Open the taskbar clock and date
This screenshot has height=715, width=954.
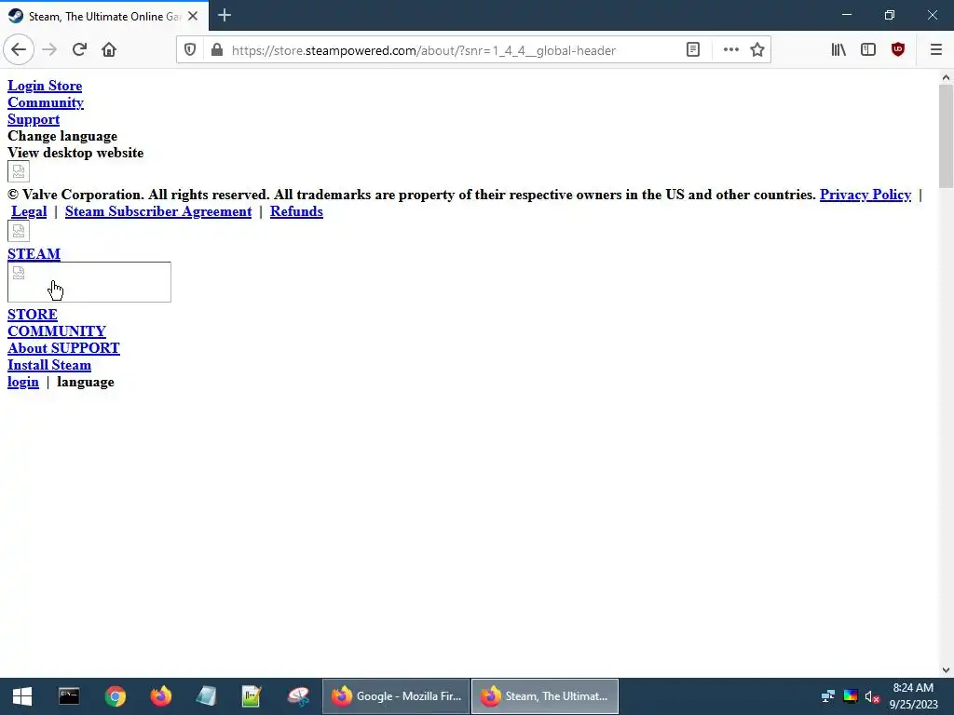[913, 696]
